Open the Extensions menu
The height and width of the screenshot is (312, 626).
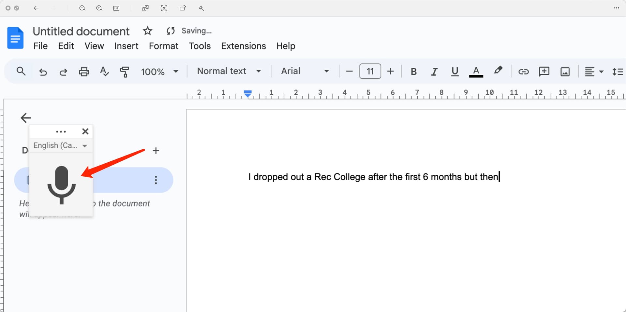(243, 46)
